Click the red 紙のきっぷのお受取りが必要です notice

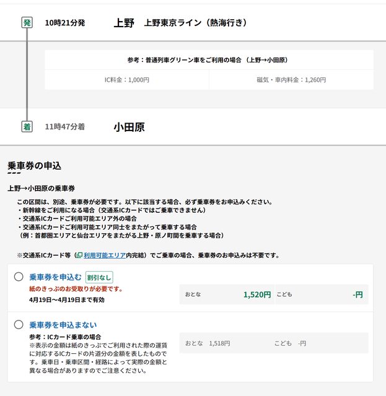(x=76, y=289)
